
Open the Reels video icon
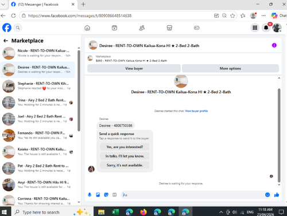click(114, 28)
